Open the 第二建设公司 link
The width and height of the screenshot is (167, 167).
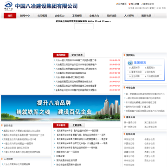point(150,122)
